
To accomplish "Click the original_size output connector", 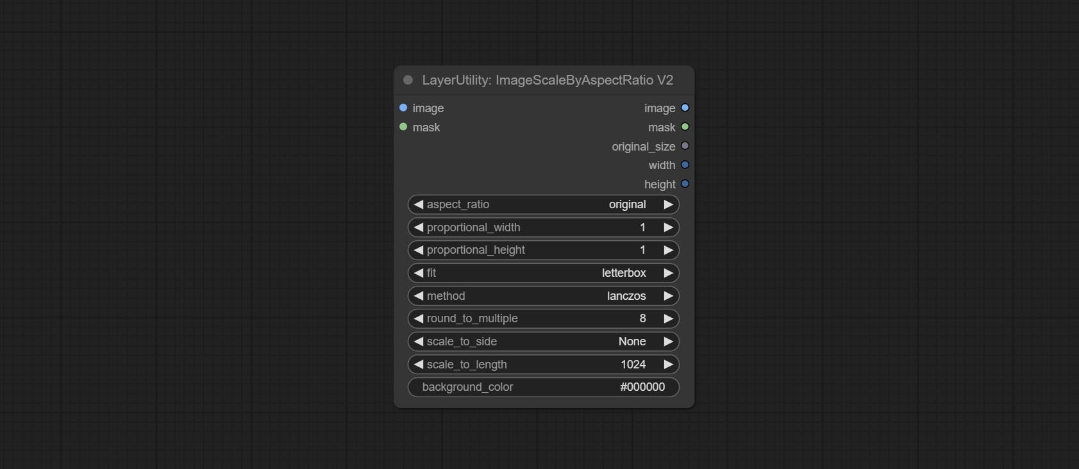I will tap(685, 146).
